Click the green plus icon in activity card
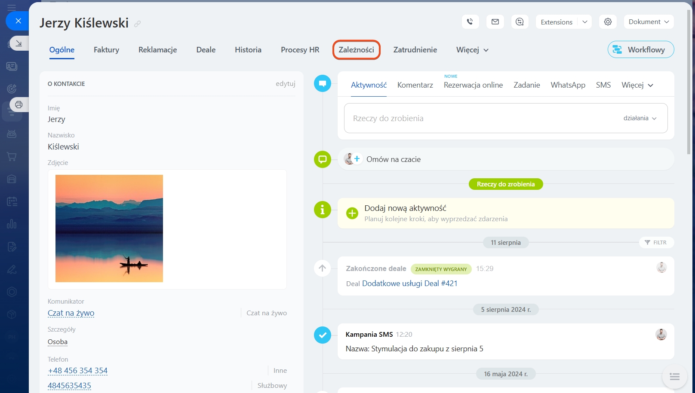Image resolution: width=695 pixels, height=393 pixels. coord(352,213)
